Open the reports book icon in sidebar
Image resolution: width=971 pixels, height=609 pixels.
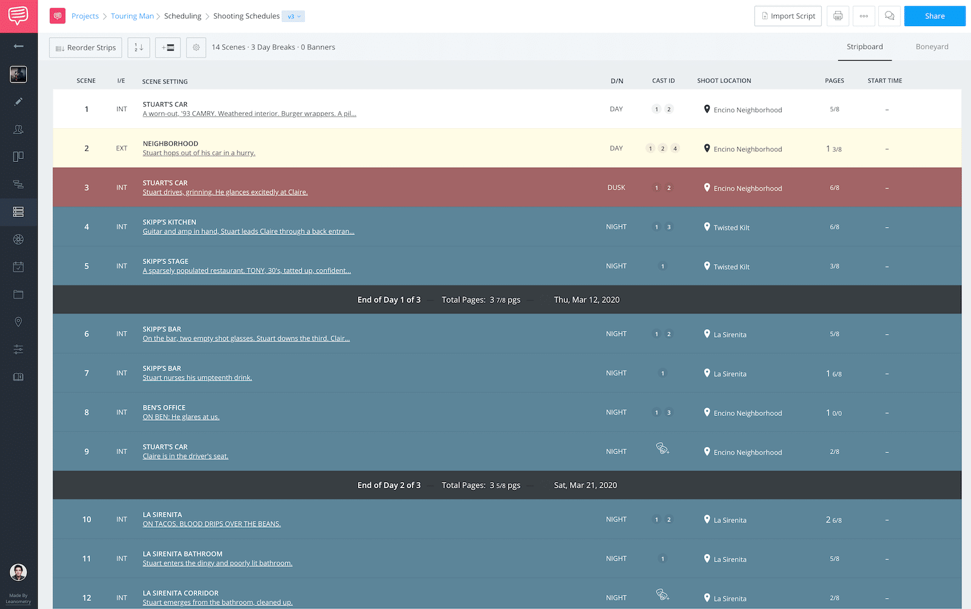click(18, 376)
